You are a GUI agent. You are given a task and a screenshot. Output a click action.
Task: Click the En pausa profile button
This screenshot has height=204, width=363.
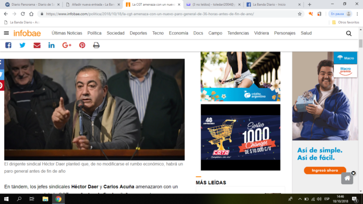coord(340,14)
